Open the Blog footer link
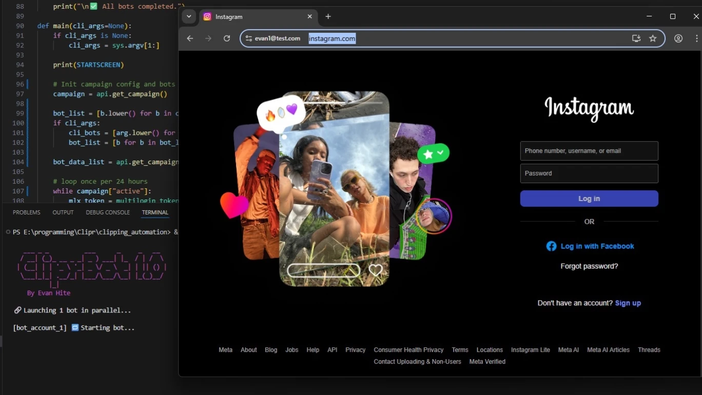This screenshot has width=702, height=395. (271, 350)
